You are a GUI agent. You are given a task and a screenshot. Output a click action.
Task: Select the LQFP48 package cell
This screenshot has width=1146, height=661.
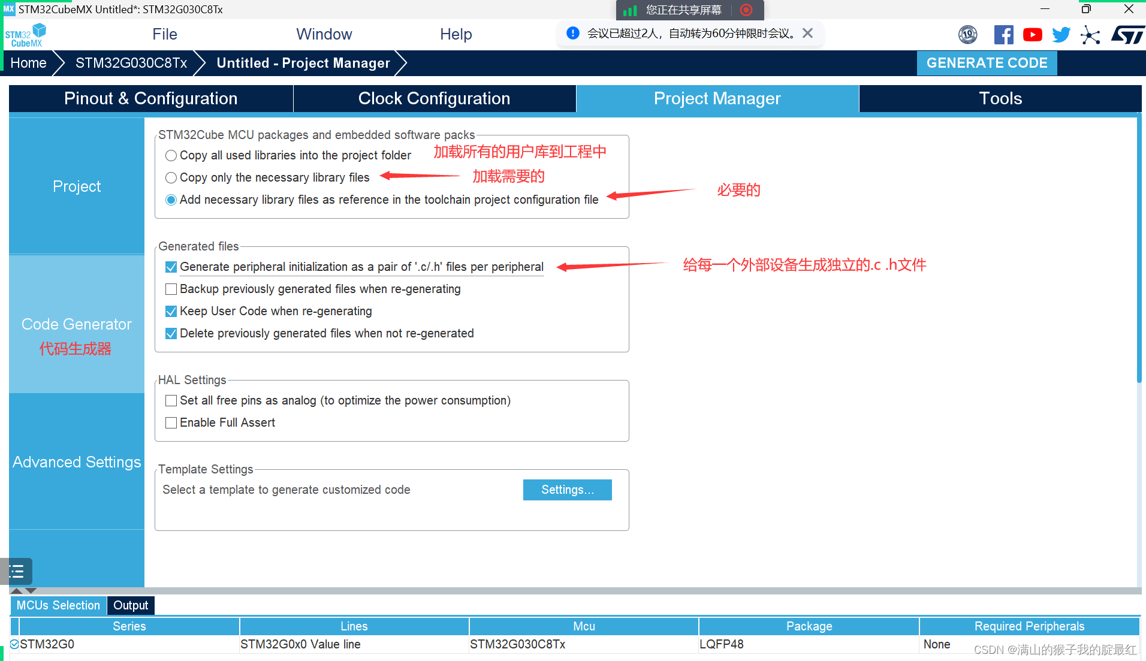tap(809, 645)
